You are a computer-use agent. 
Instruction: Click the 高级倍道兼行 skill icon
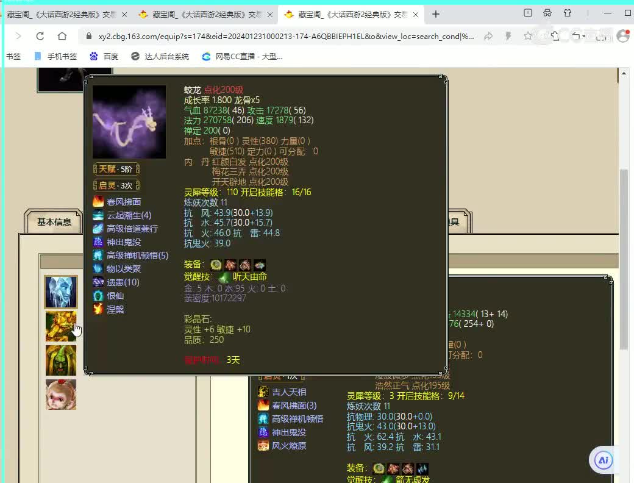98,229
